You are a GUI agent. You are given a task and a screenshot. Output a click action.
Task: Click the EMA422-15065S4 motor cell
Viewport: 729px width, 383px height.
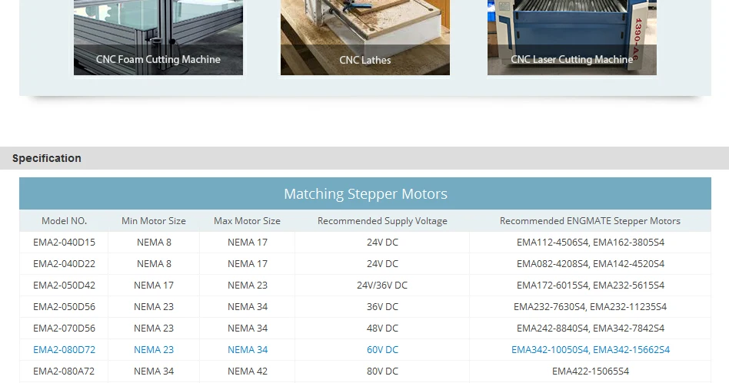(591, 371)
